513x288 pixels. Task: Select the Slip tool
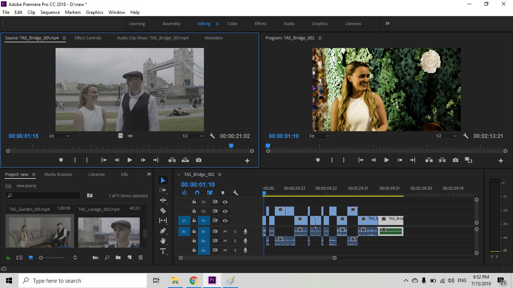click(x=163, y=220)
